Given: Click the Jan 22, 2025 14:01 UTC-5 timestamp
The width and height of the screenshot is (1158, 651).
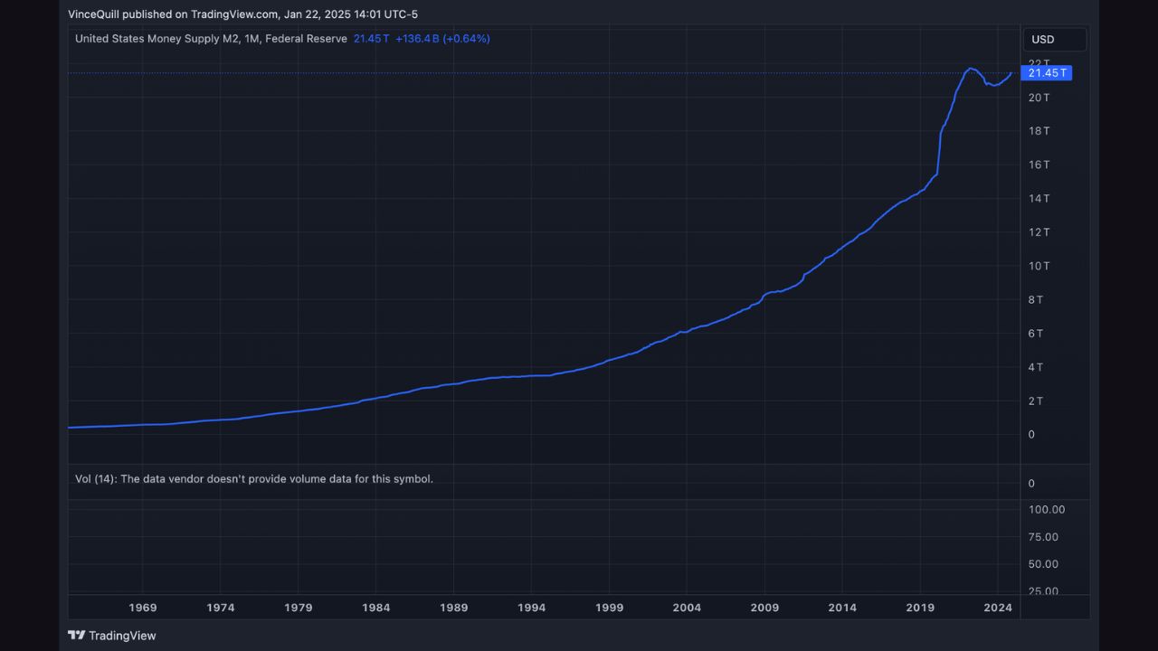Looking at the screenshot, I should click(350, 14).
